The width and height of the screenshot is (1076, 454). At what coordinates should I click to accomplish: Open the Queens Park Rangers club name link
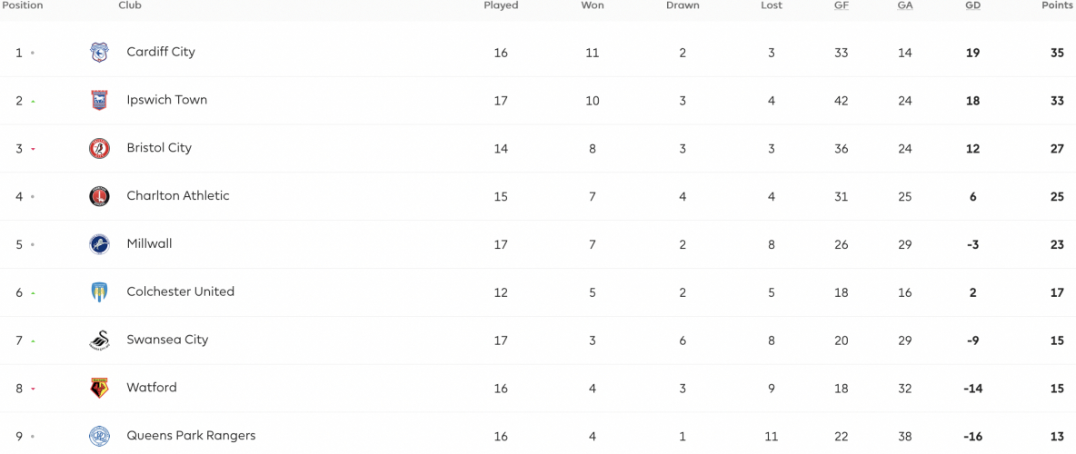[x=191, y=436]
